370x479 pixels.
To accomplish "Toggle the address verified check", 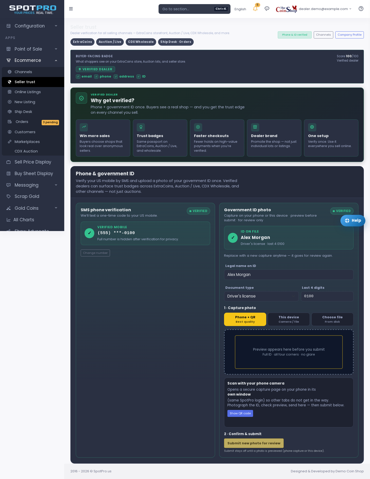I will pos(116,76).
